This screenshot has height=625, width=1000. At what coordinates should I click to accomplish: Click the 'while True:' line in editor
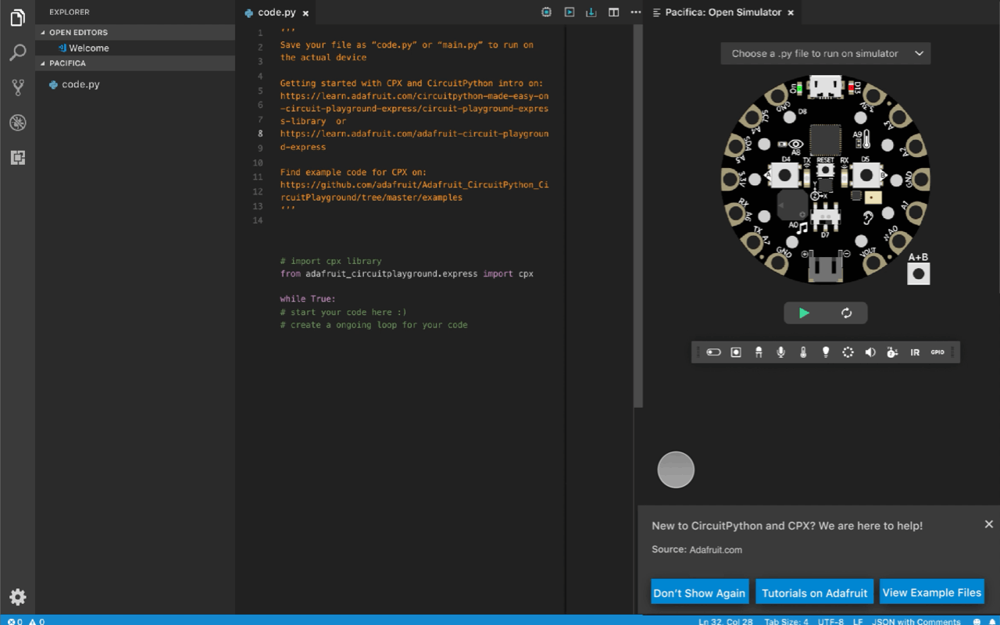[308, 299]
